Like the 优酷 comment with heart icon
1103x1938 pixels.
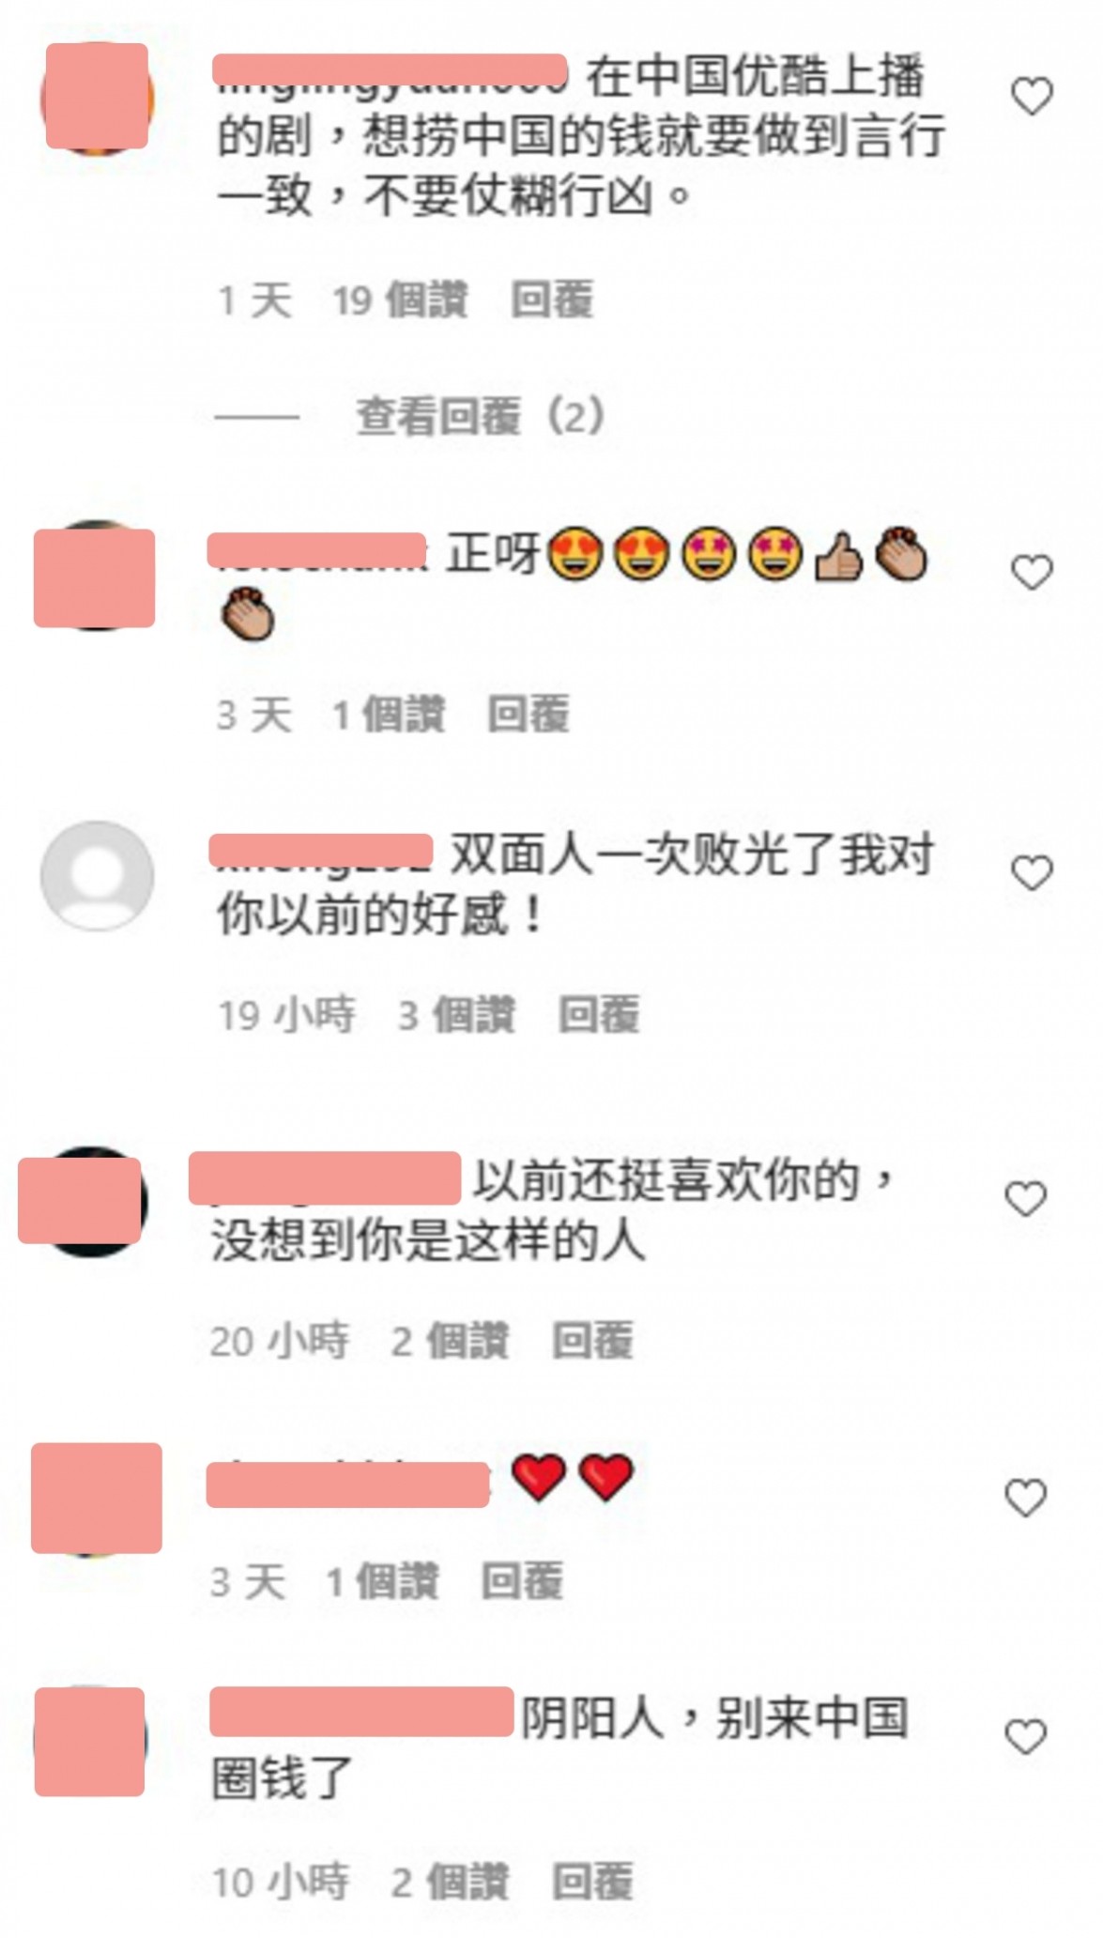tap(1032, 97)
